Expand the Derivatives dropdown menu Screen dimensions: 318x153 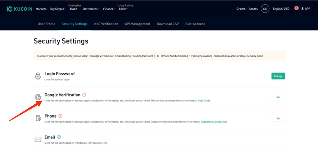pos(91,9)
